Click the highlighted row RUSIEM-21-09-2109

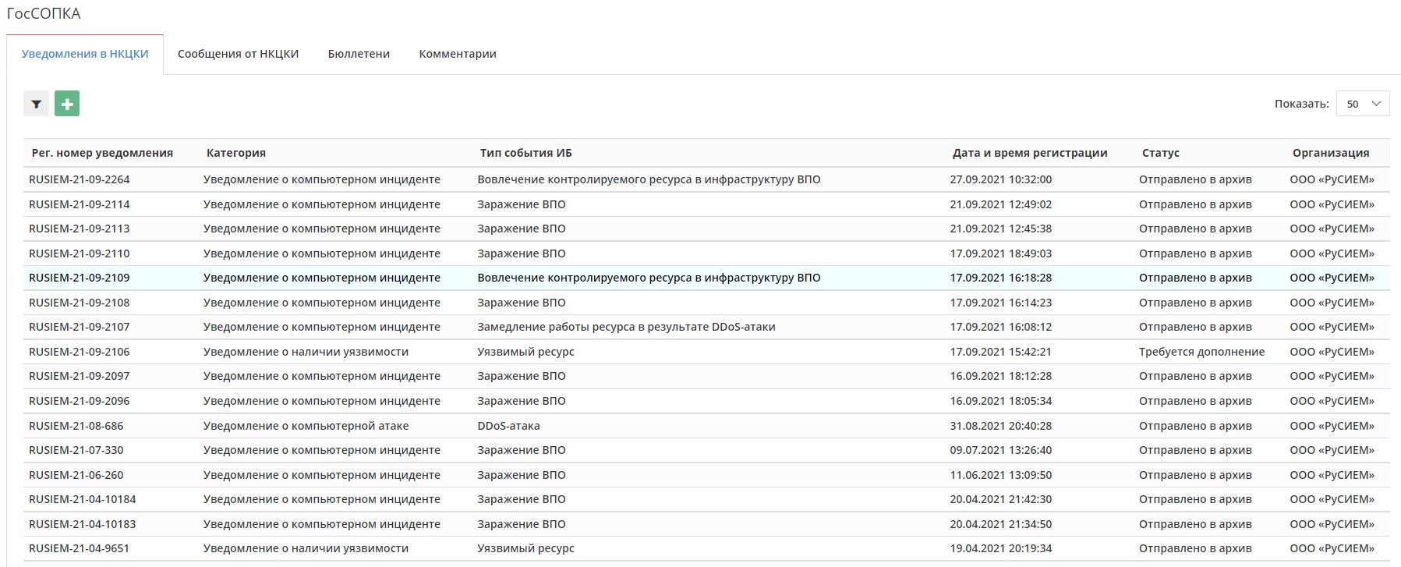(80, 278)
